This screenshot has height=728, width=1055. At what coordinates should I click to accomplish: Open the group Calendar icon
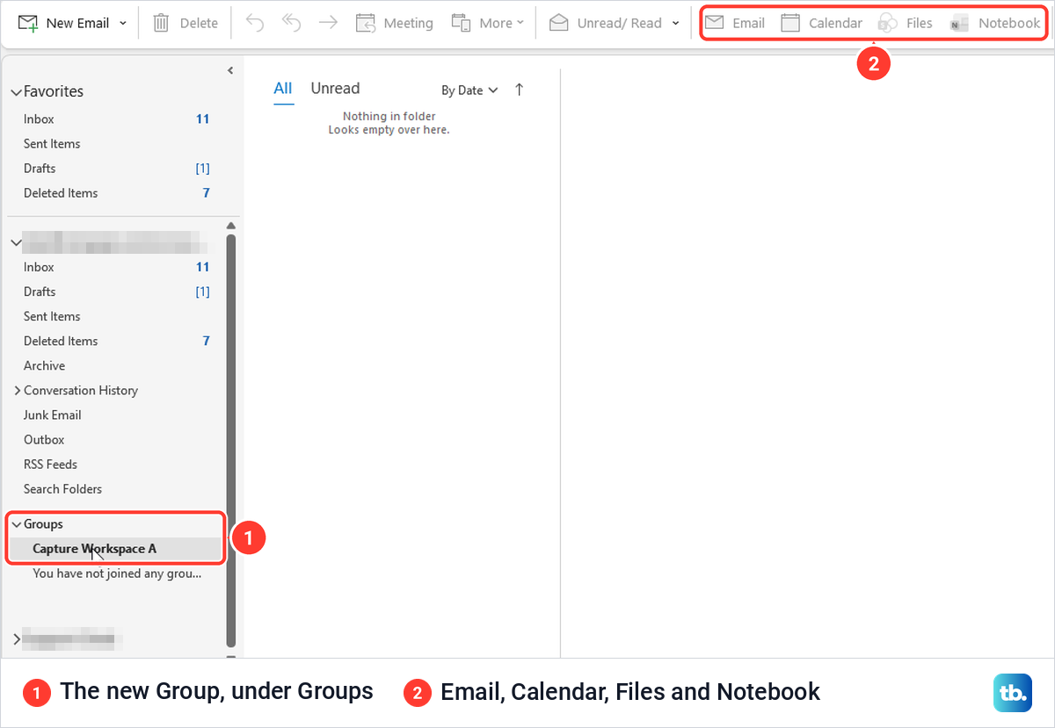tap(790, 23)
